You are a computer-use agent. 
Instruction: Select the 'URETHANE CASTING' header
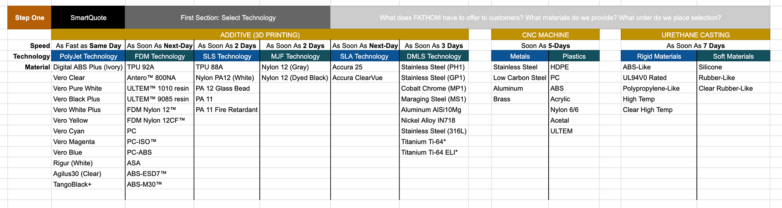pyautogui.click(x=695, y=35)
